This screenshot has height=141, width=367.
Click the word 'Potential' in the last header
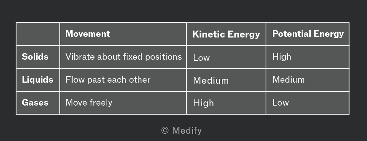tap(292, 34)
